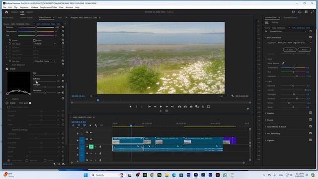The width and height of the screenshot is (318, 179).
Task: Reset the Lumetri Color effect icon
Action: point(310,31)
